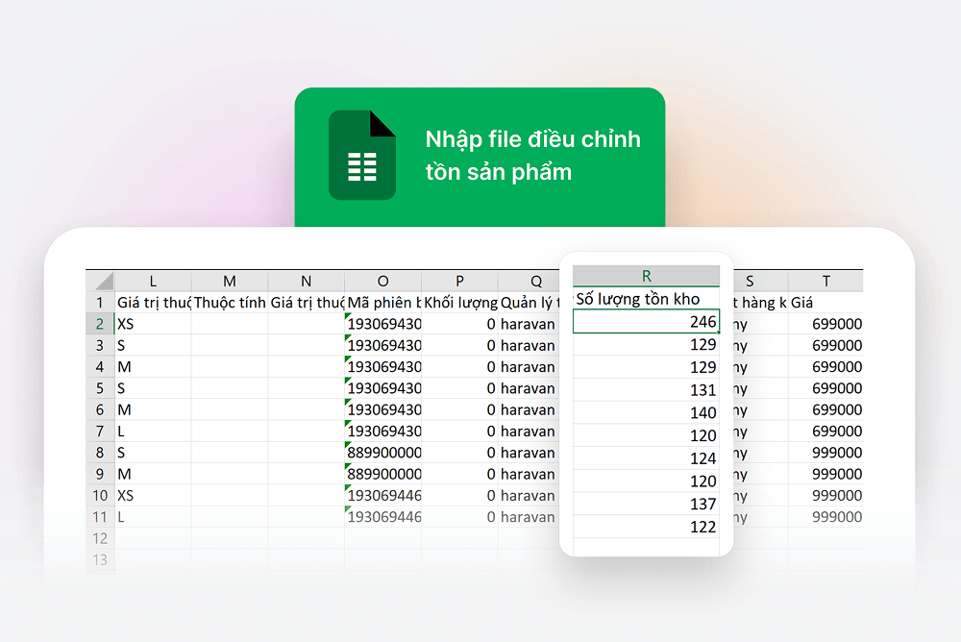Click variant code 889900000 in row 9
961x642 pixels.
pyautogui.click(x=382, y=474)
